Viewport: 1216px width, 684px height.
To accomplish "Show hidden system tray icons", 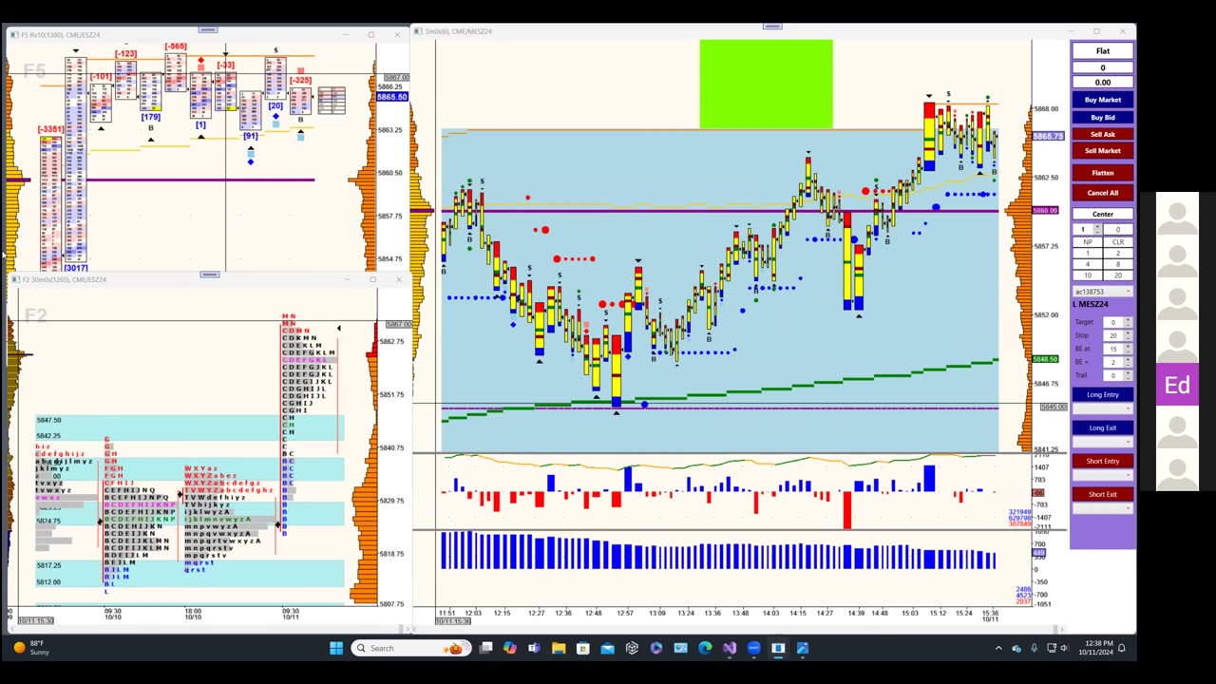I will [x=997, y=648].
